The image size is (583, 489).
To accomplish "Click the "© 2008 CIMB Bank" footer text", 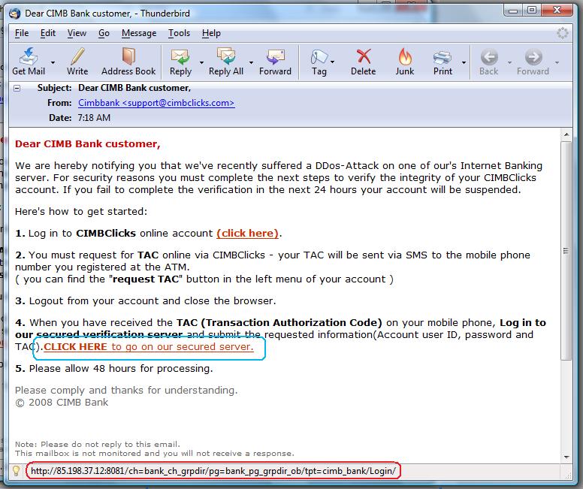I will (x=62, y=403).
